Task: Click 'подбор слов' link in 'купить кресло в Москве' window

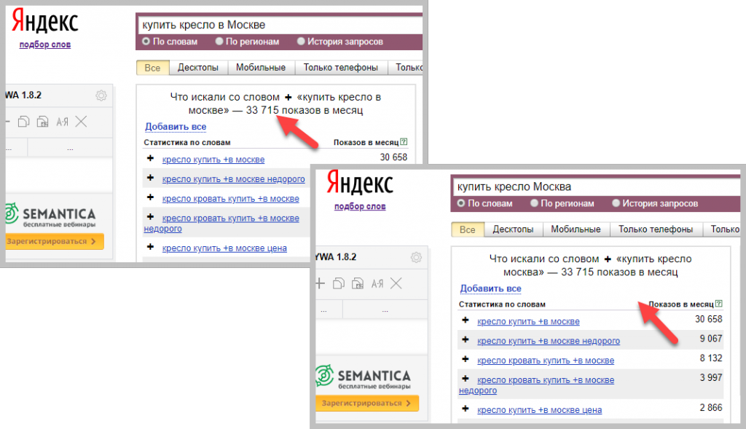Action: (x=44, y=44)
